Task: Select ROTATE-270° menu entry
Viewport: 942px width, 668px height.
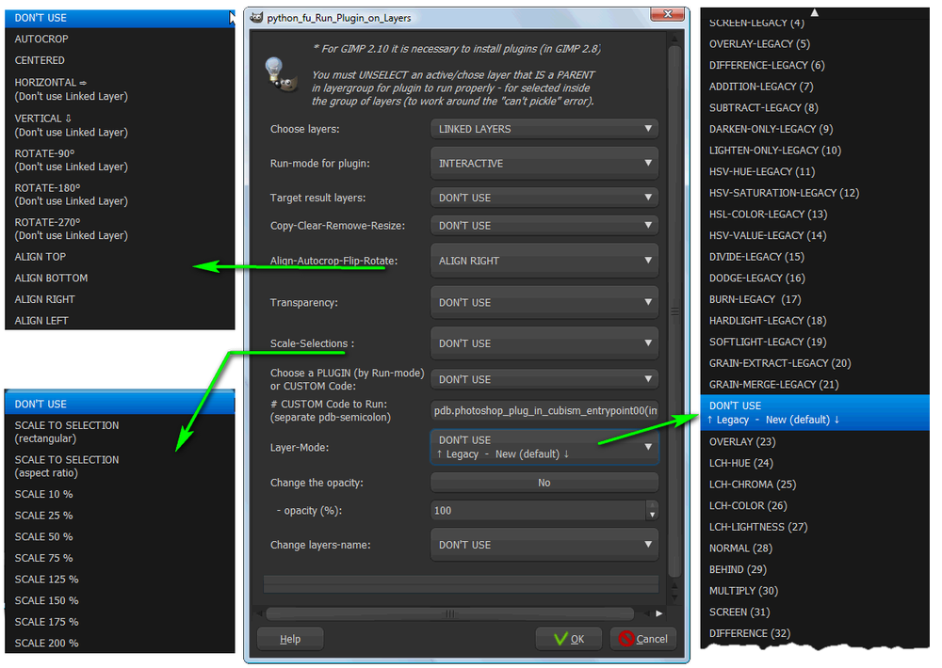Action: [x=120, y=228]
